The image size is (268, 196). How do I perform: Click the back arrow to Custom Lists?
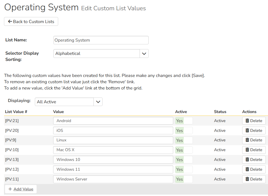point(10,22)
